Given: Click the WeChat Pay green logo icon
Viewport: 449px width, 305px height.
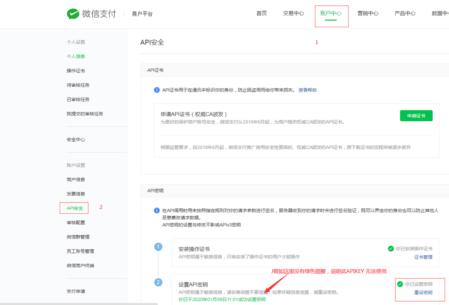Looking at the screenshot, I should [x=73, y=14].
